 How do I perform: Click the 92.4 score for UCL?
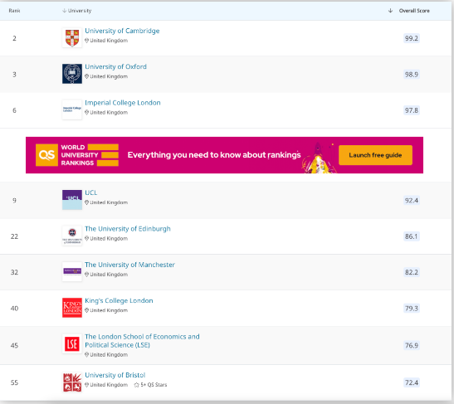tap(412, 200)
